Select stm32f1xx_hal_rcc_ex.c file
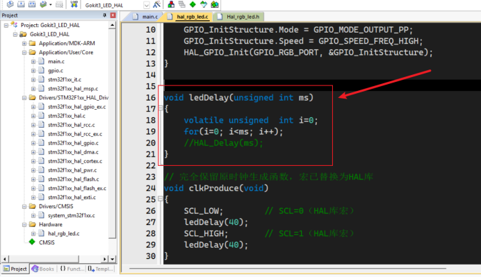 75,134
